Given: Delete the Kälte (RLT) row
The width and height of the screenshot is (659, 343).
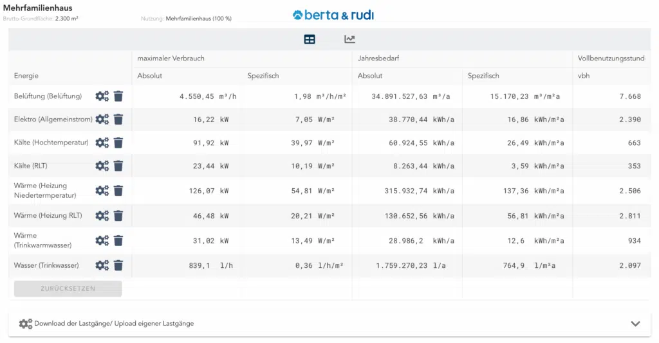Looking at the screenshot, I should [x=118, y=166].
